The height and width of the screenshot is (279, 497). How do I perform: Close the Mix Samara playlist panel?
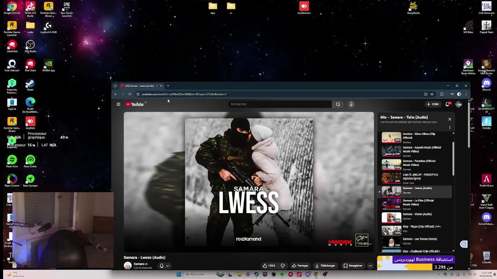450,119
